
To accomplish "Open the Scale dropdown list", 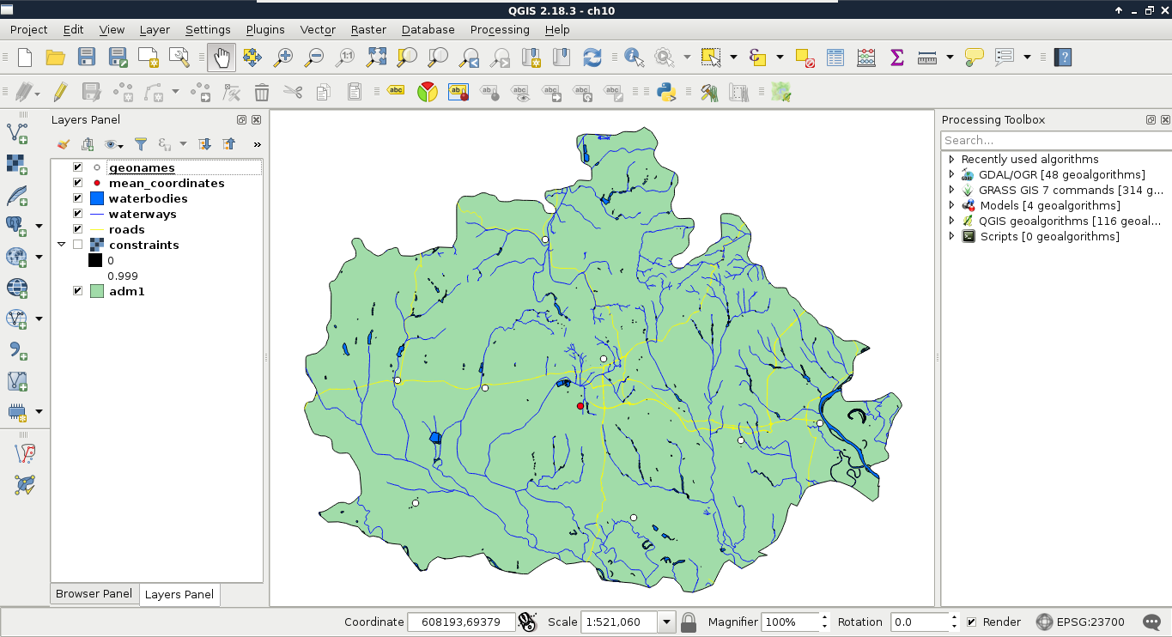I will click(x=666, y=622).
